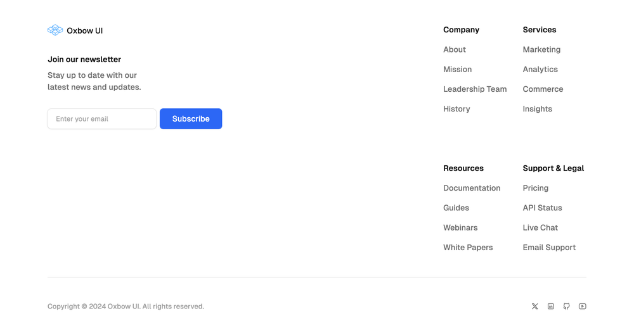The image size is (634, 335).
Task: Focus the Enter your email field
Action: pyautogui.click(x=102, y=119)
